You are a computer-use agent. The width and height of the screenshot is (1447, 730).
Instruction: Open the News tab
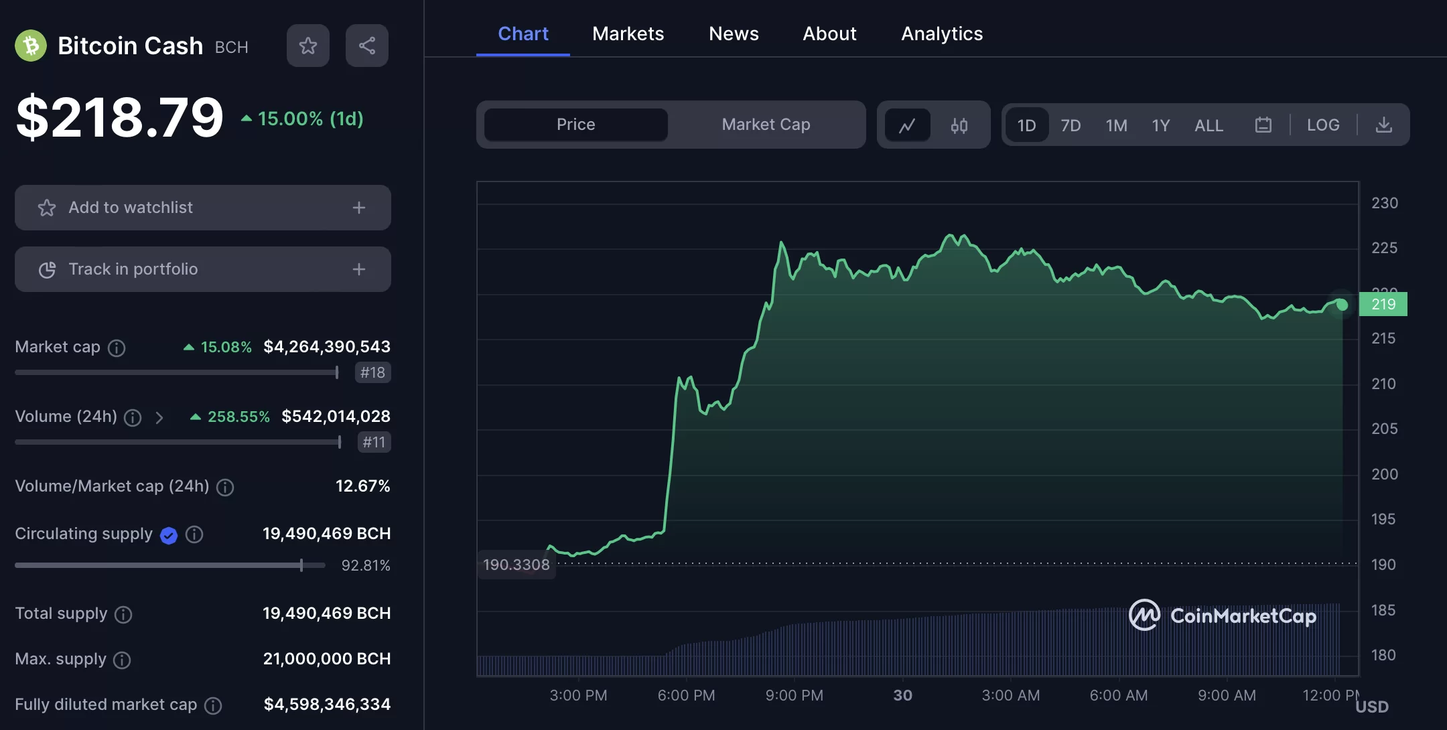pyautogui.click(x=734, y=33)
